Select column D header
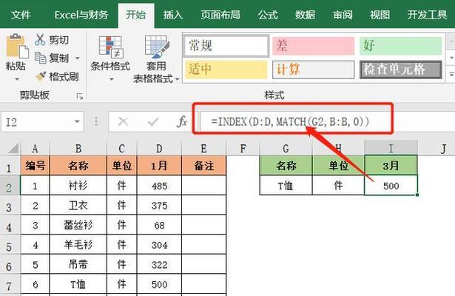Viewport: 455px width, 296px height. click(x=159, y=149)
